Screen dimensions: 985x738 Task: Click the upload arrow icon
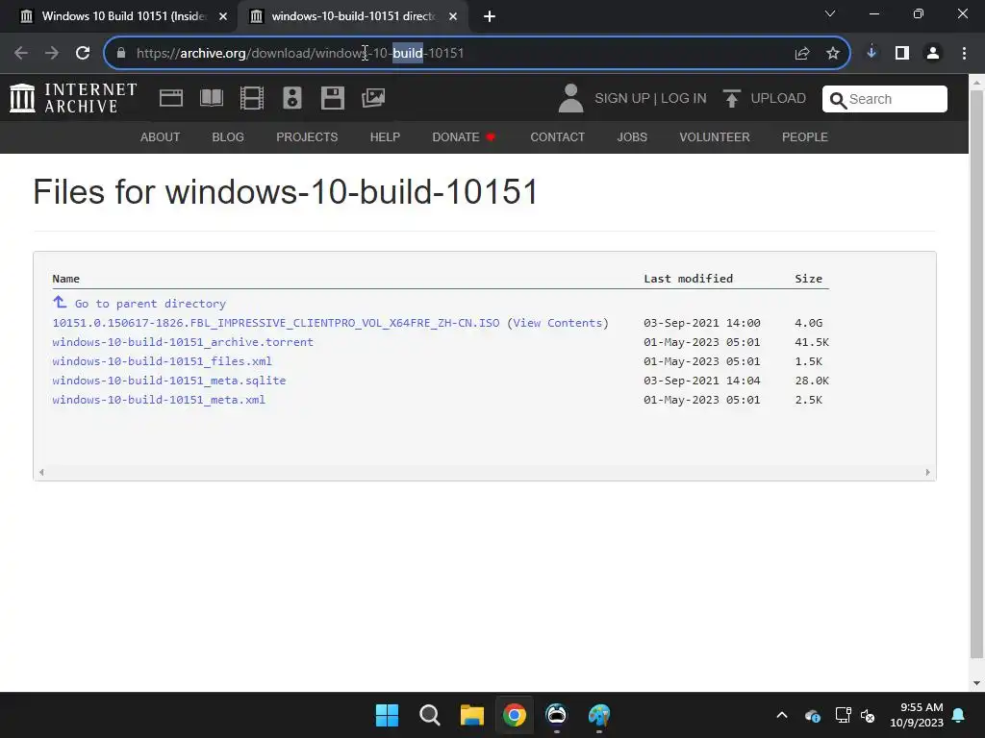tap(731, 99)
